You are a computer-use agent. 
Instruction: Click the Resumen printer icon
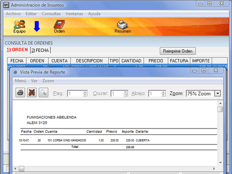coord(123,27)
